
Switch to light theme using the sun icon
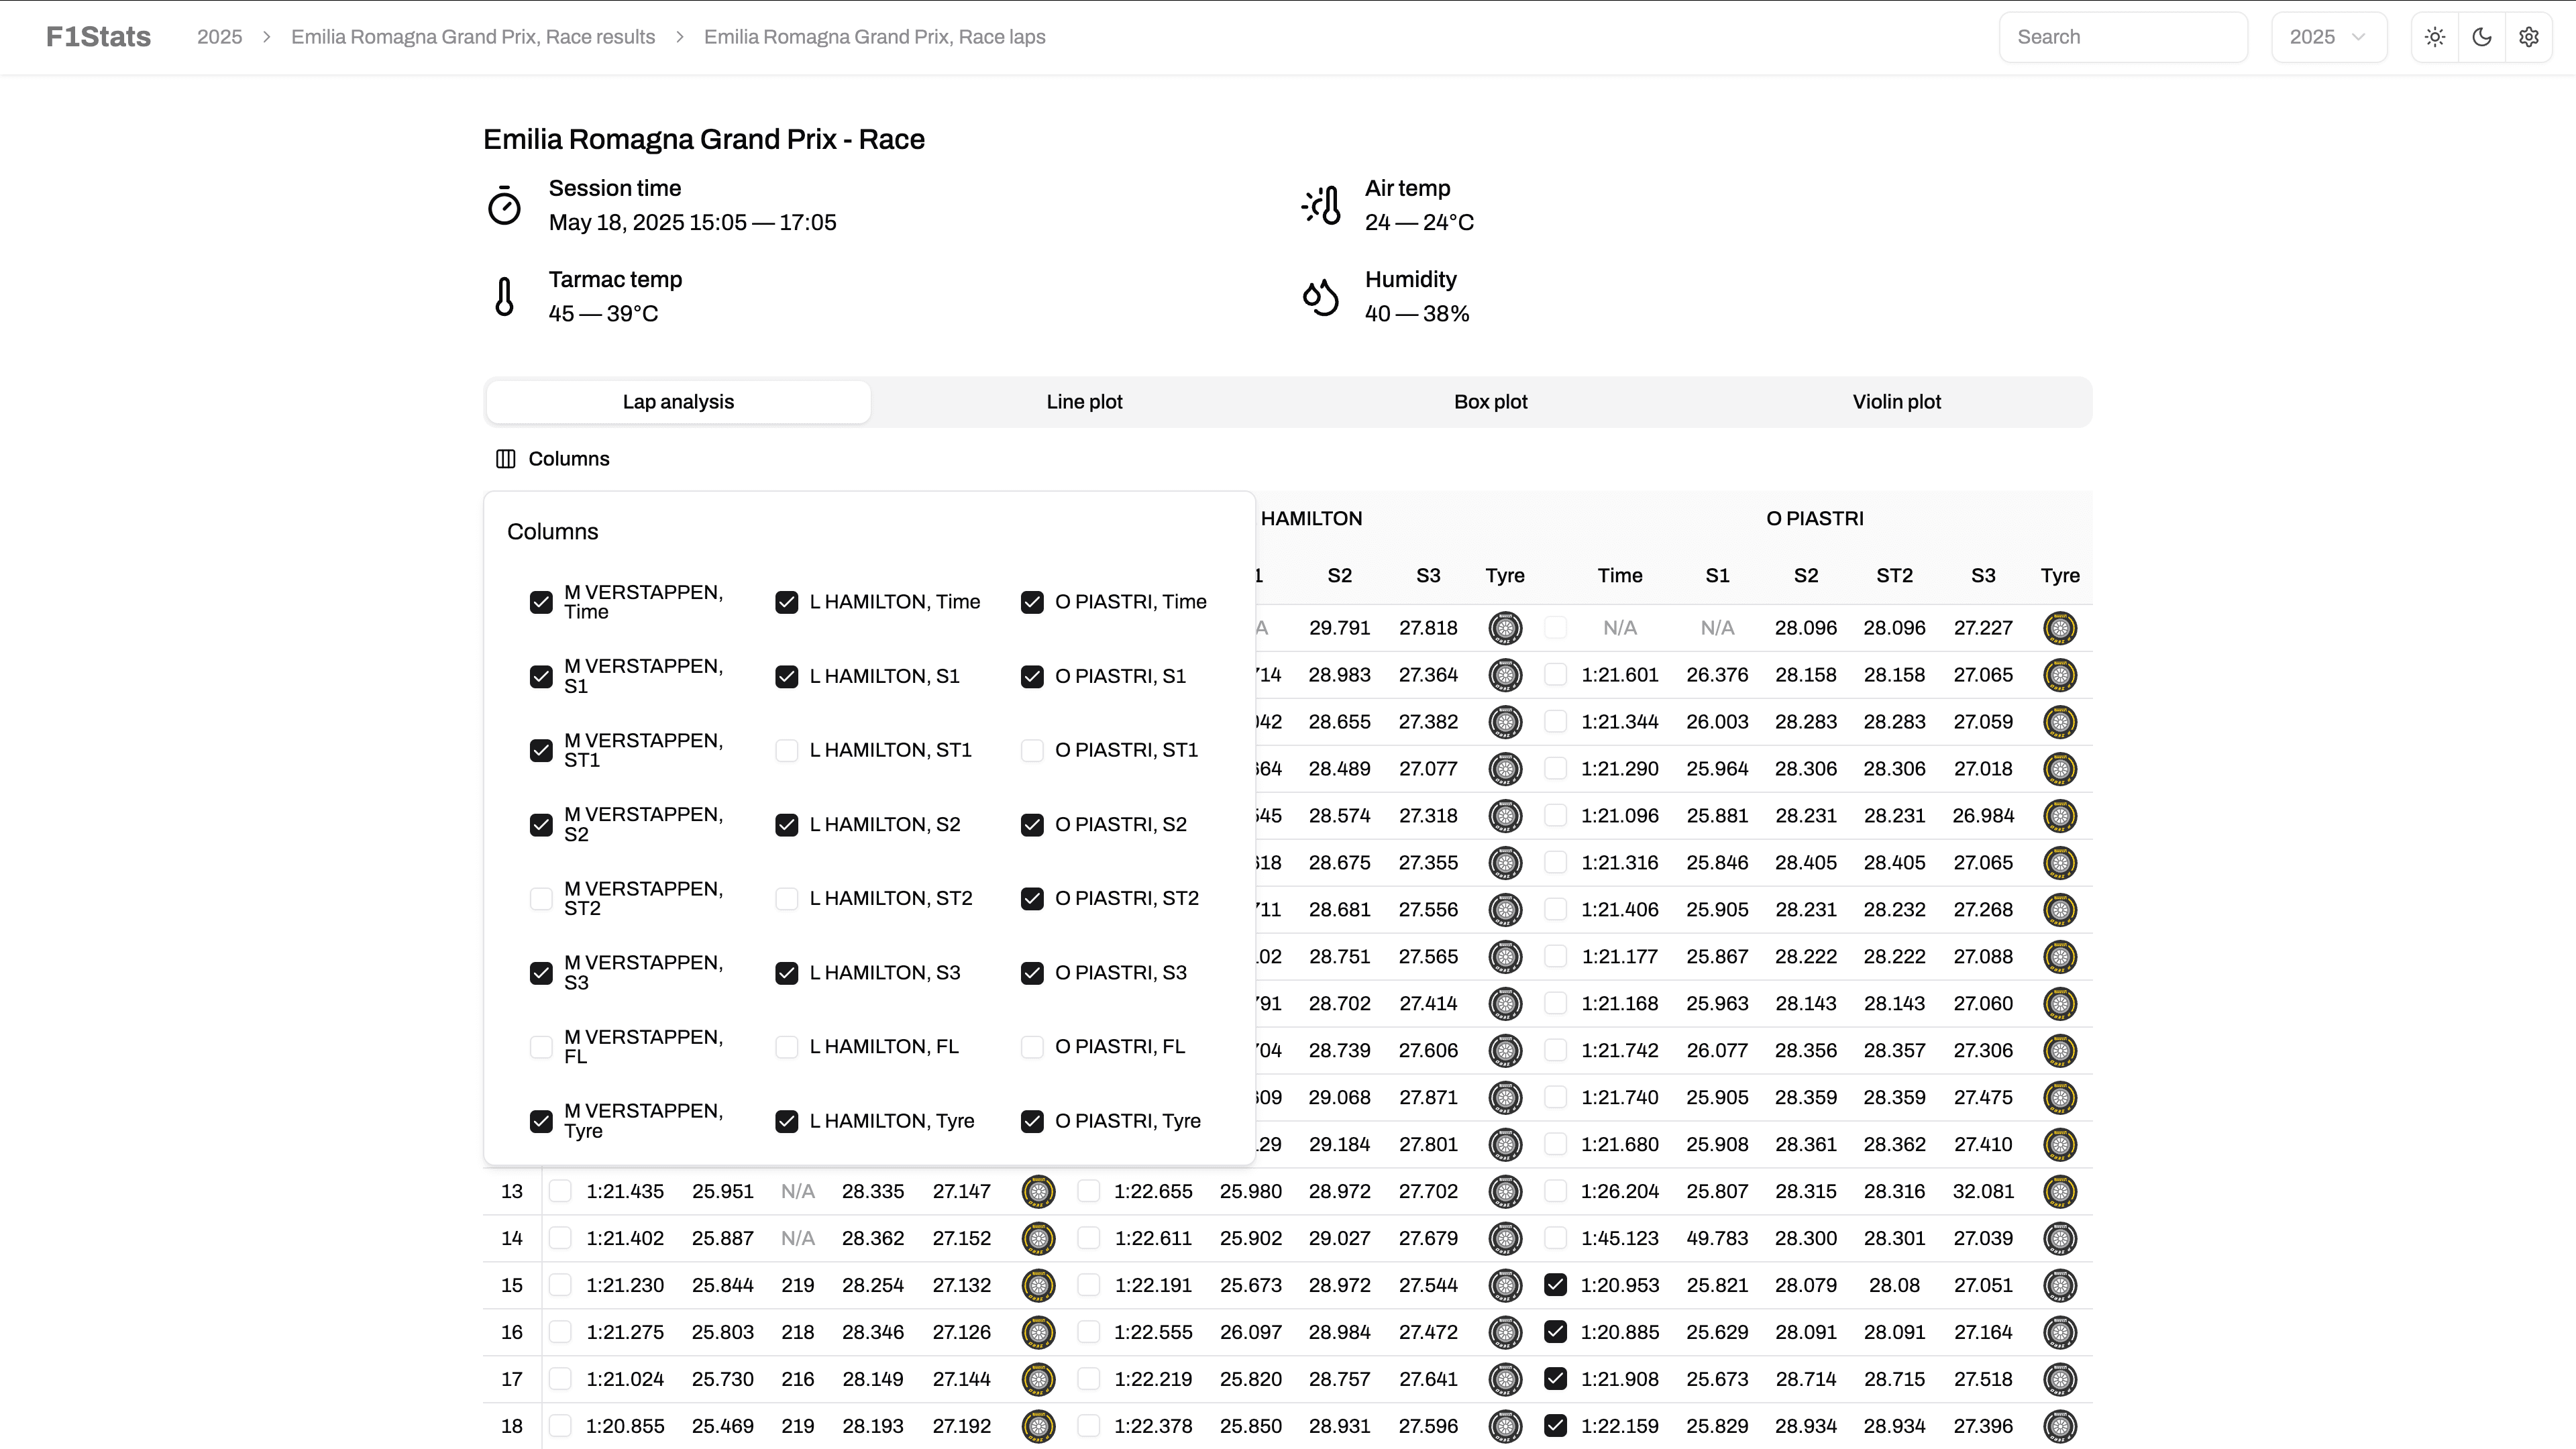2435,37
